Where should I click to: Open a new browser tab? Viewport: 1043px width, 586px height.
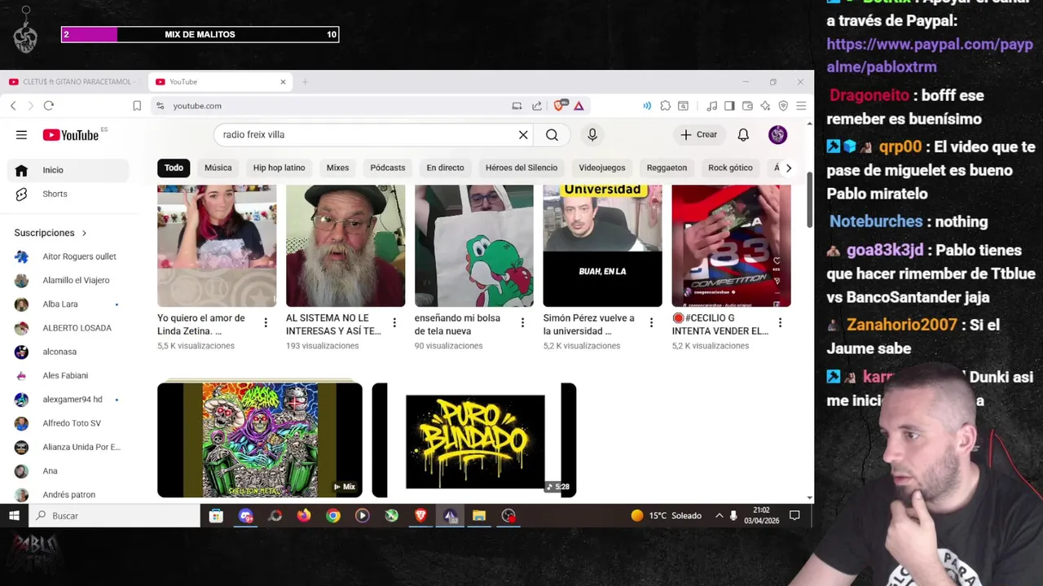point(305,81)
